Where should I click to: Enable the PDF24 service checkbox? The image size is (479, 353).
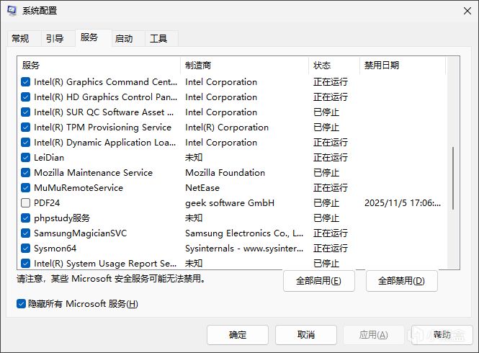click(26, 203)
